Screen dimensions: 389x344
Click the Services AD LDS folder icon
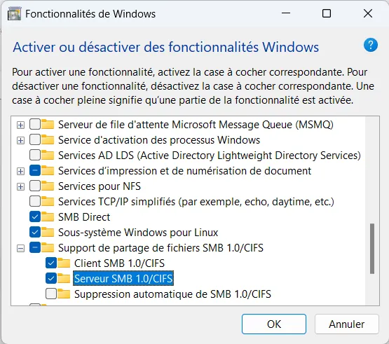click(x=48, y=156)
